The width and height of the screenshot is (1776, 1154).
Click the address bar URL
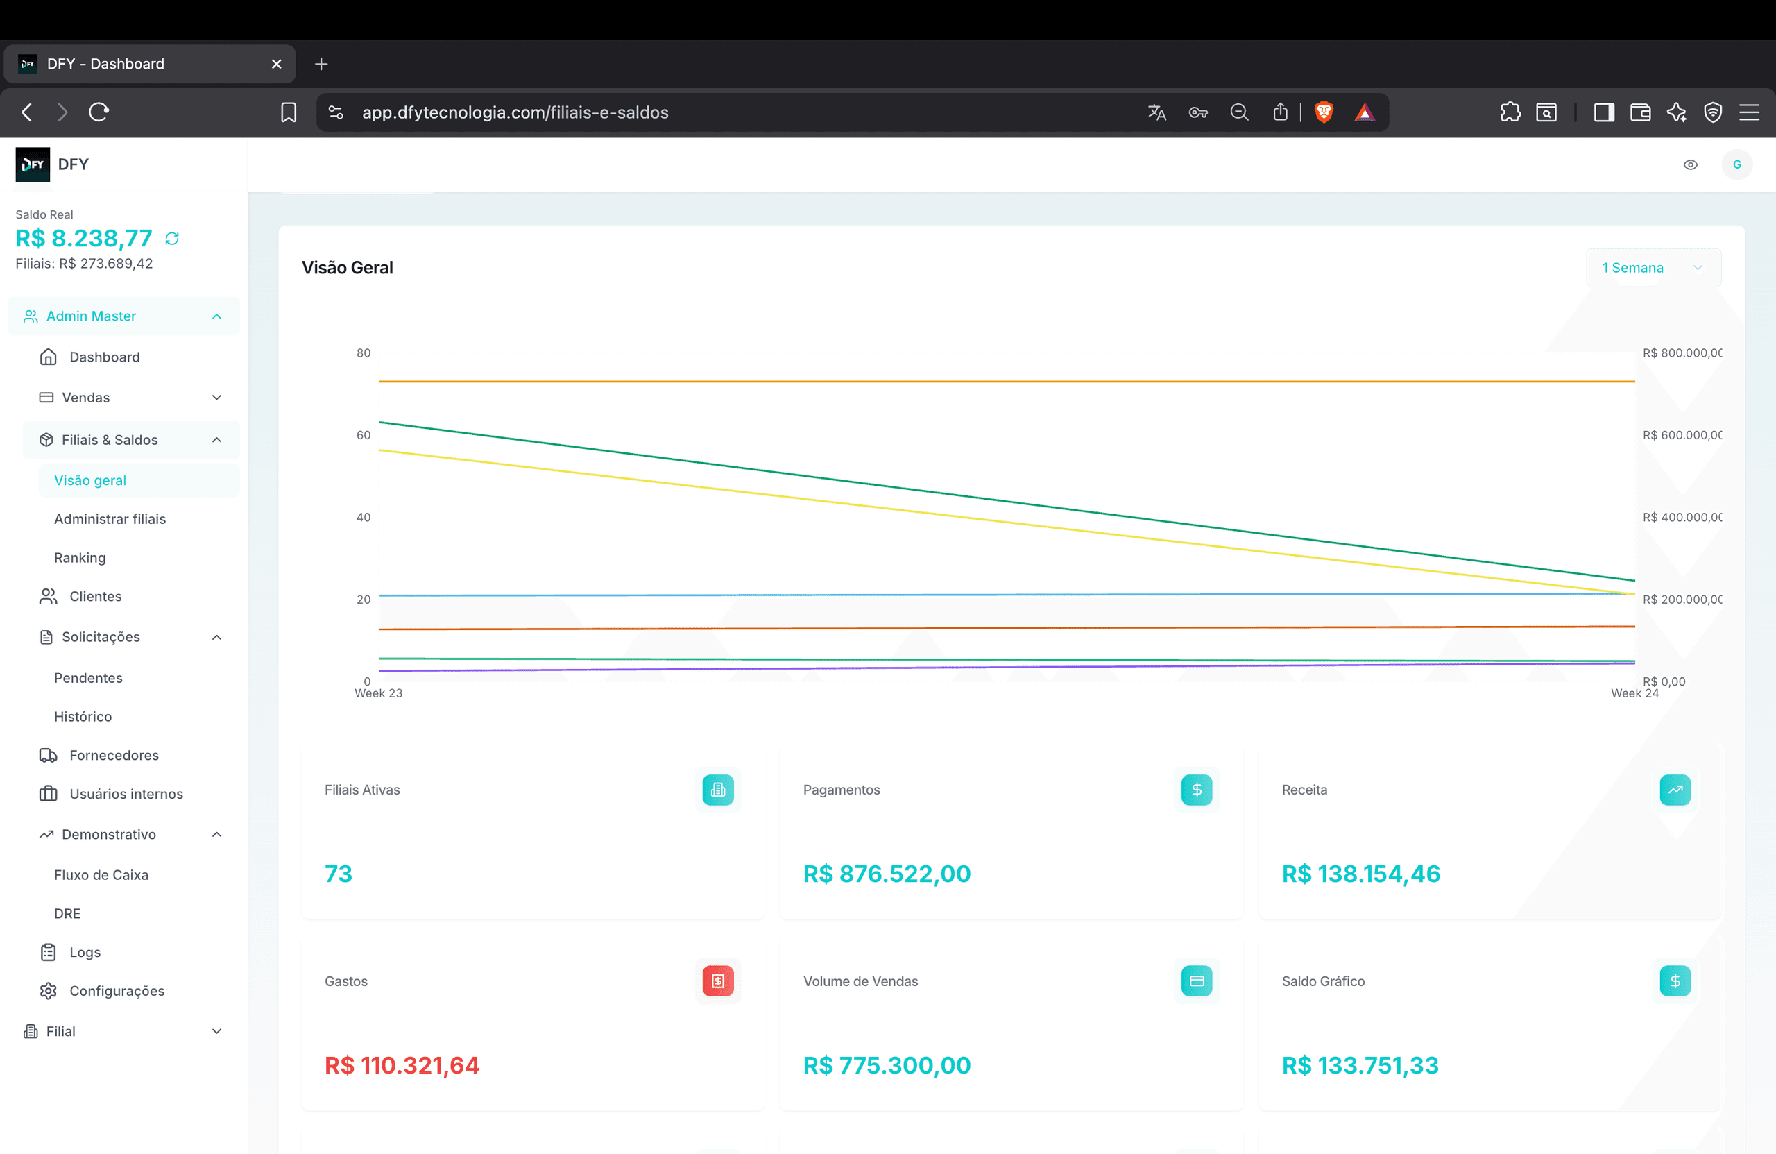[x=515, y=112]
